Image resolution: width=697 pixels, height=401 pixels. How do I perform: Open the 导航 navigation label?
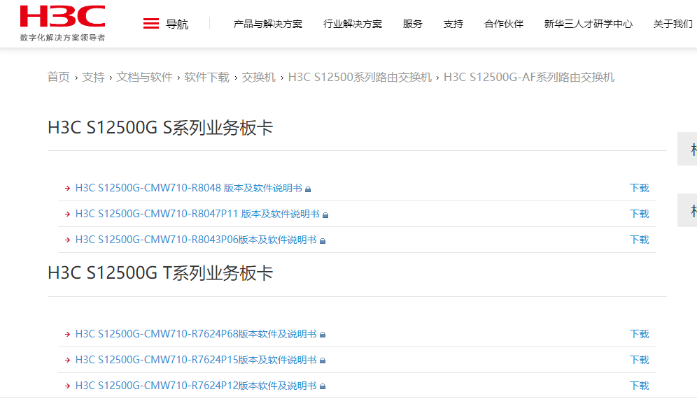point(177,24)
